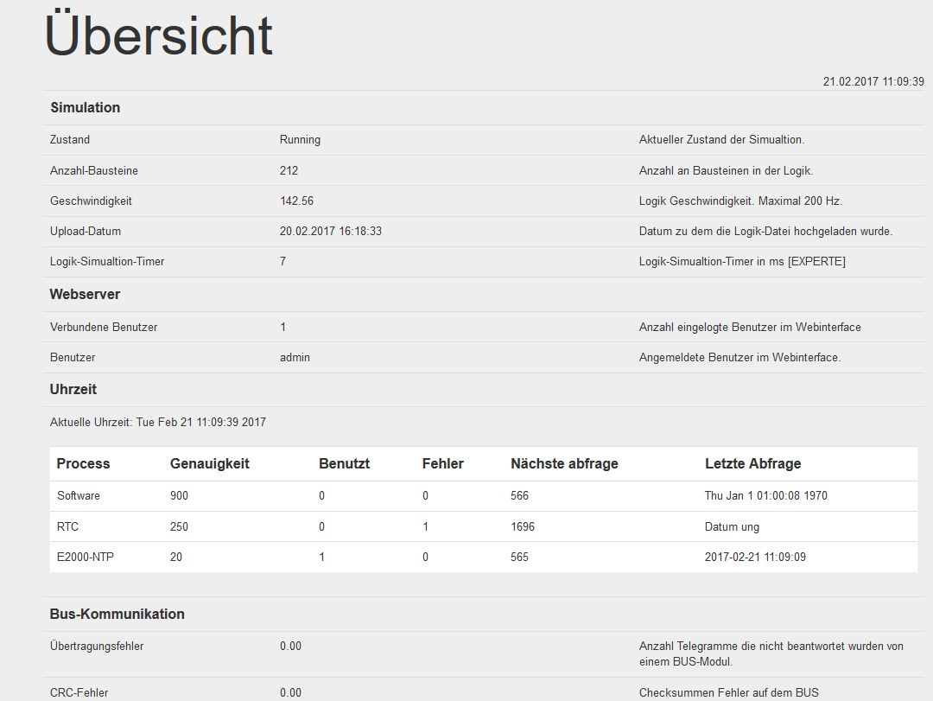
Task: Select the Uhrzeit section header
Action: click(73, 390)
